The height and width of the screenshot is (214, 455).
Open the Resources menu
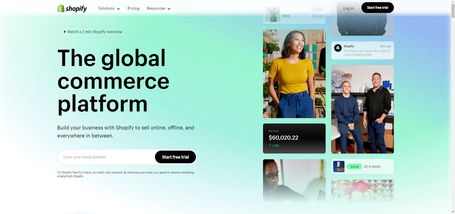159,9
